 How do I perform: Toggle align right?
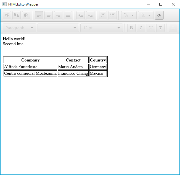[x=58, y=15]
